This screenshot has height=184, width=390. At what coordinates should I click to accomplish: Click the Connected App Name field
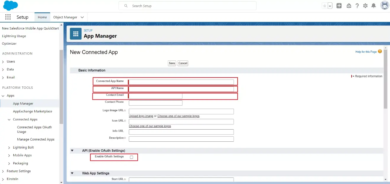coord(181,82)
